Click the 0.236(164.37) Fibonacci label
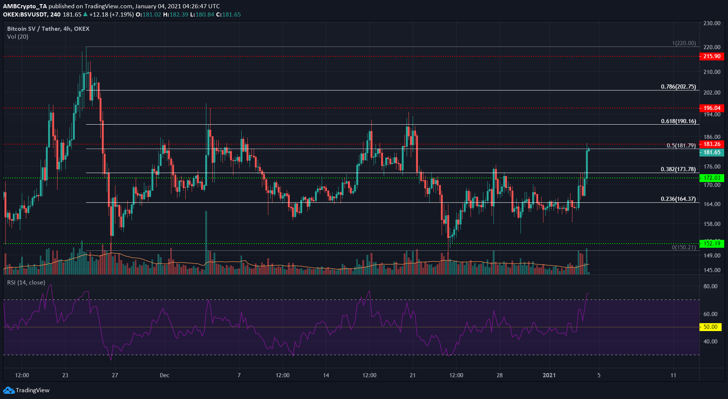Screen dimensions: 728x399 (x=678, y=199)
